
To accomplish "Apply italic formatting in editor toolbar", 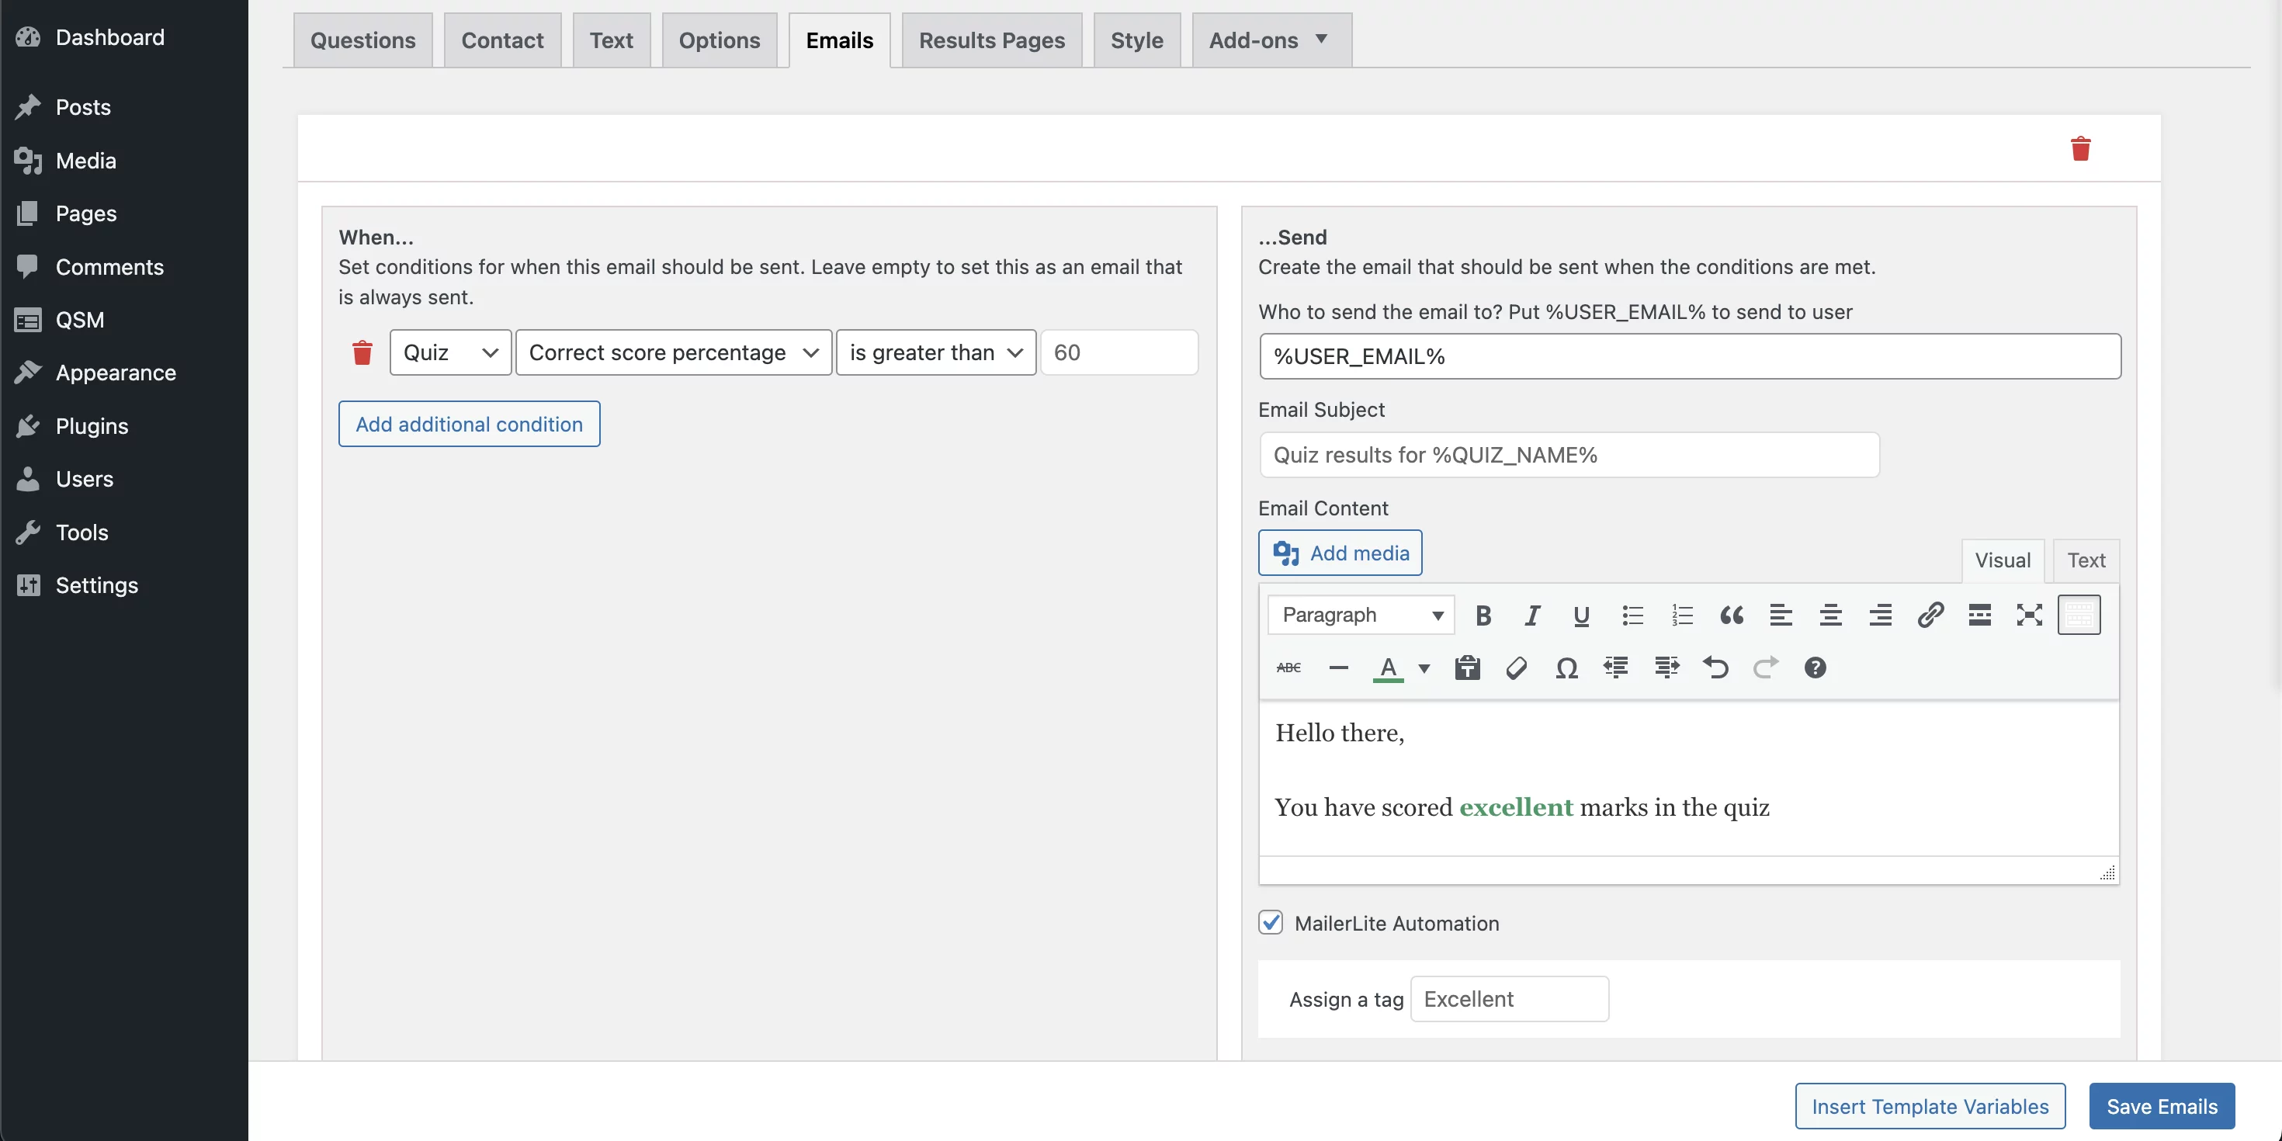I will pyautogui.click(x=1532, y=615).
